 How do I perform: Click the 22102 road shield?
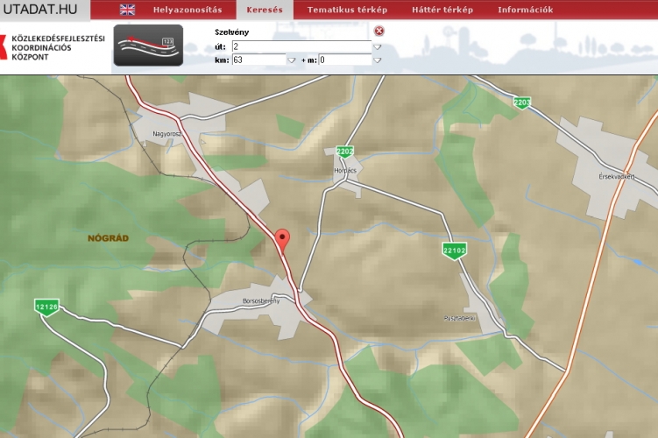tap(454, 250)
